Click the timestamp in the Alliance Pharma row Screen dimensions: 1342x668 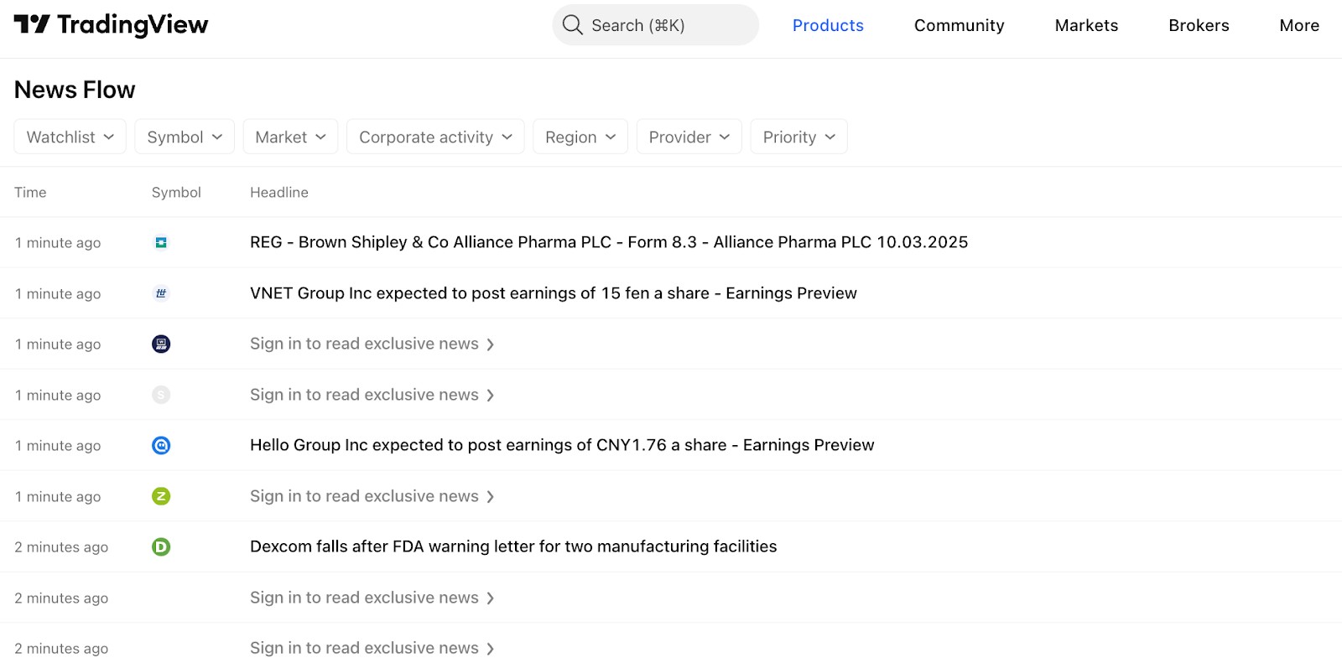tap(58, 243)
